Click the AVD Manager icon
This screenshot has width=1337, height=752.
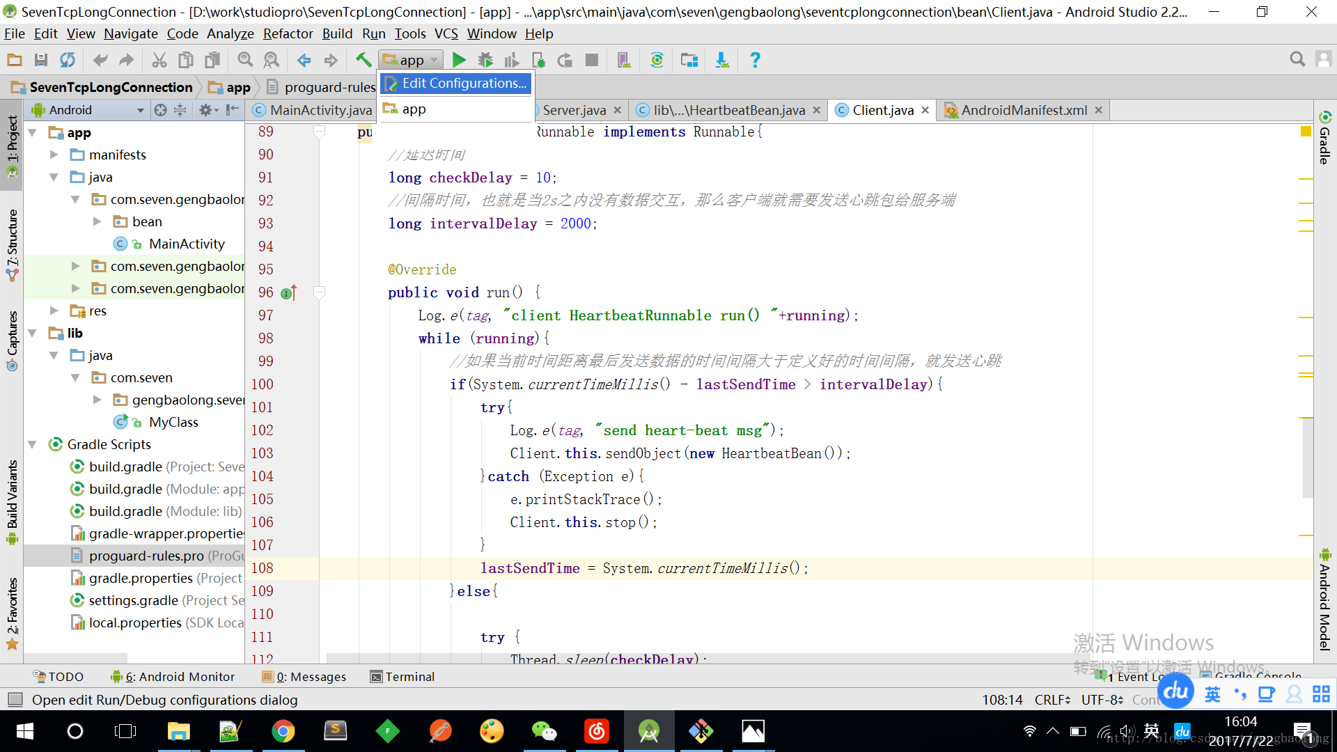[623, 60]
